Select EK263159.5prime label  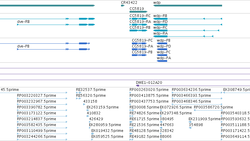(103, 107)
